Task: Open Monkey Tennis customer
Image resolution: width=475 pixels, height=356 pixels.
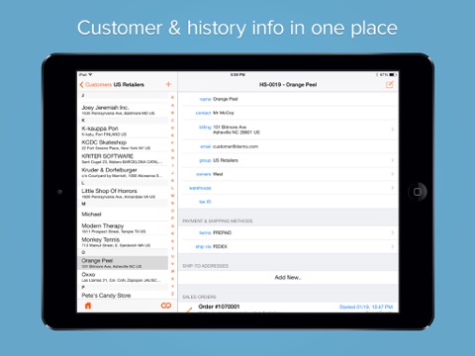Action: (123, 242)
